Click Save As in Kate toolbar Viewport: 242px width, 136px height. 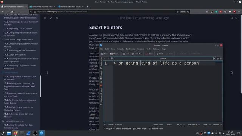137,54
